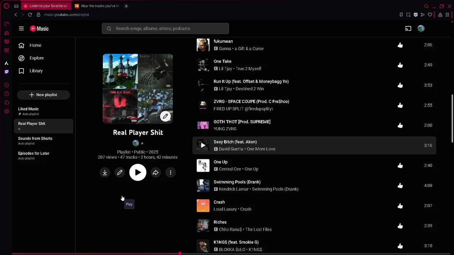The height and width of the screenshot is (255, 454).
Task: Share the playlist with arrow icon
Action: (155, 172)
